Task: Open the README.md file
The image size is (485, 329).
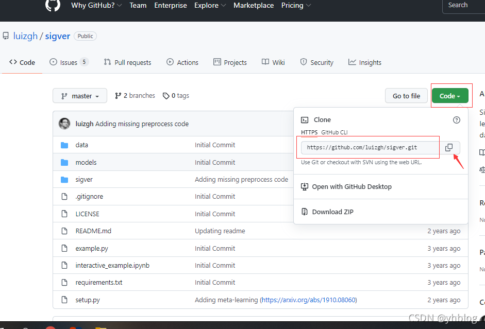Action: tap(93, 231)
